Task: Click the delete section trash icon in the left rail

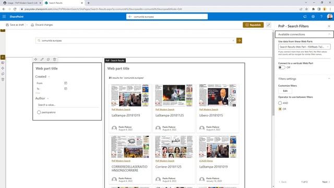Action: pos(3,79)
